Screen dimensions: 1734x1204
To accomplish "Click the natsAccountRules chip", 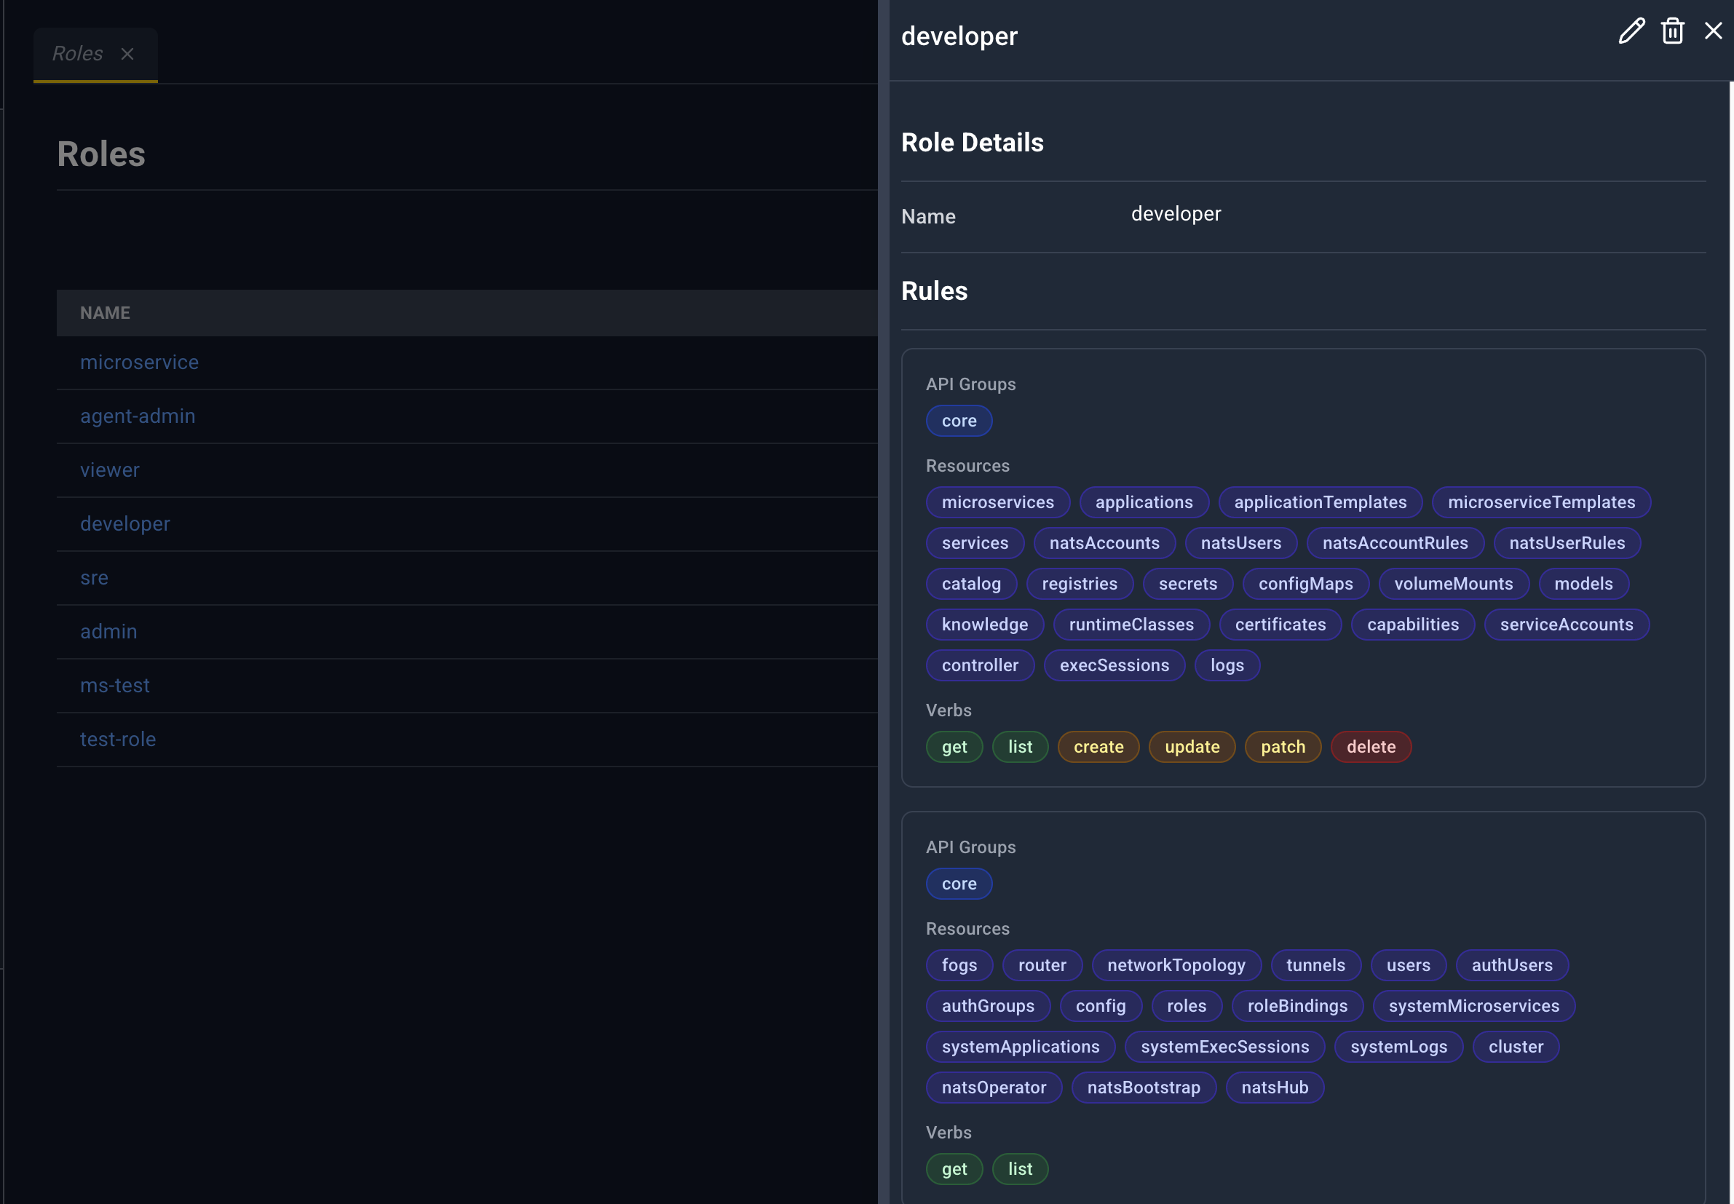I will click(x=1395, y=543).
